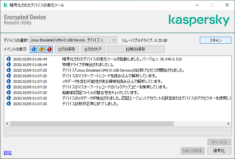Click info icon of マスターブートレコードを読み込んで row
This screenshot has width=235, height=159.
(9, 76)
